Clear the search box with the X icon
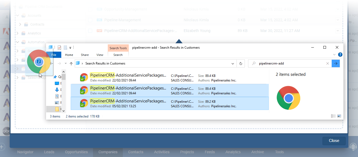The image size is (358, 157). (328, 63)
